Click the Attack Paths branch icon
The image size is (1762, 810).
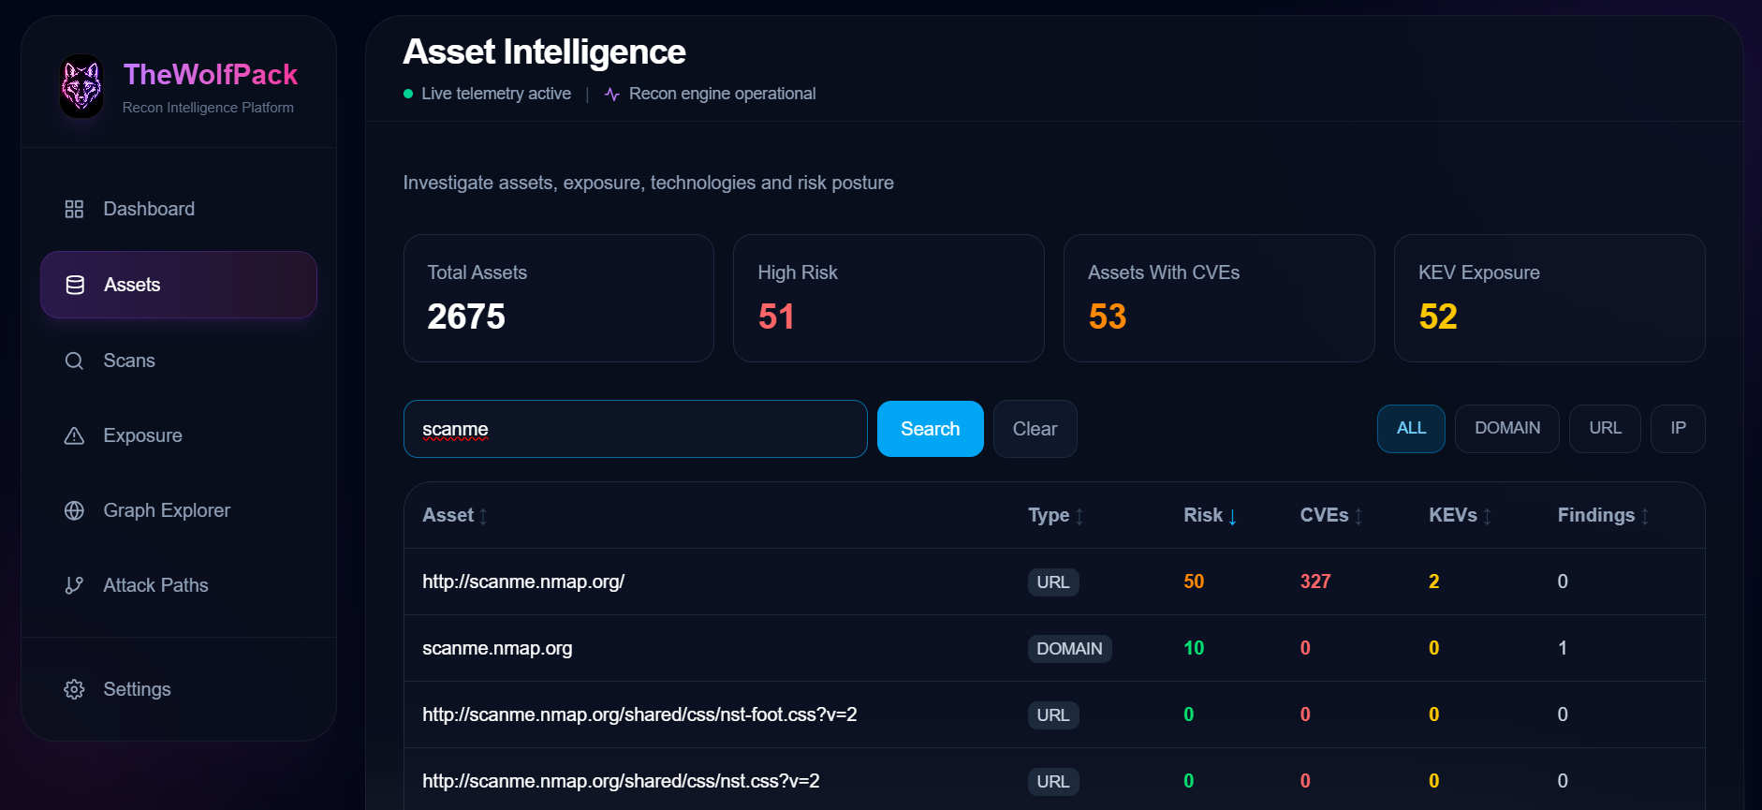[x=74, y=585]
